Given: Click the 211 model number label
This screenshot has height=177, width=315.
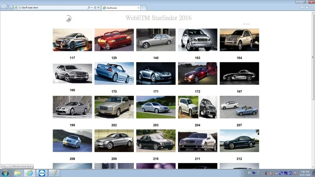Looking at the screenshot, I should click(x=198, y=159).
